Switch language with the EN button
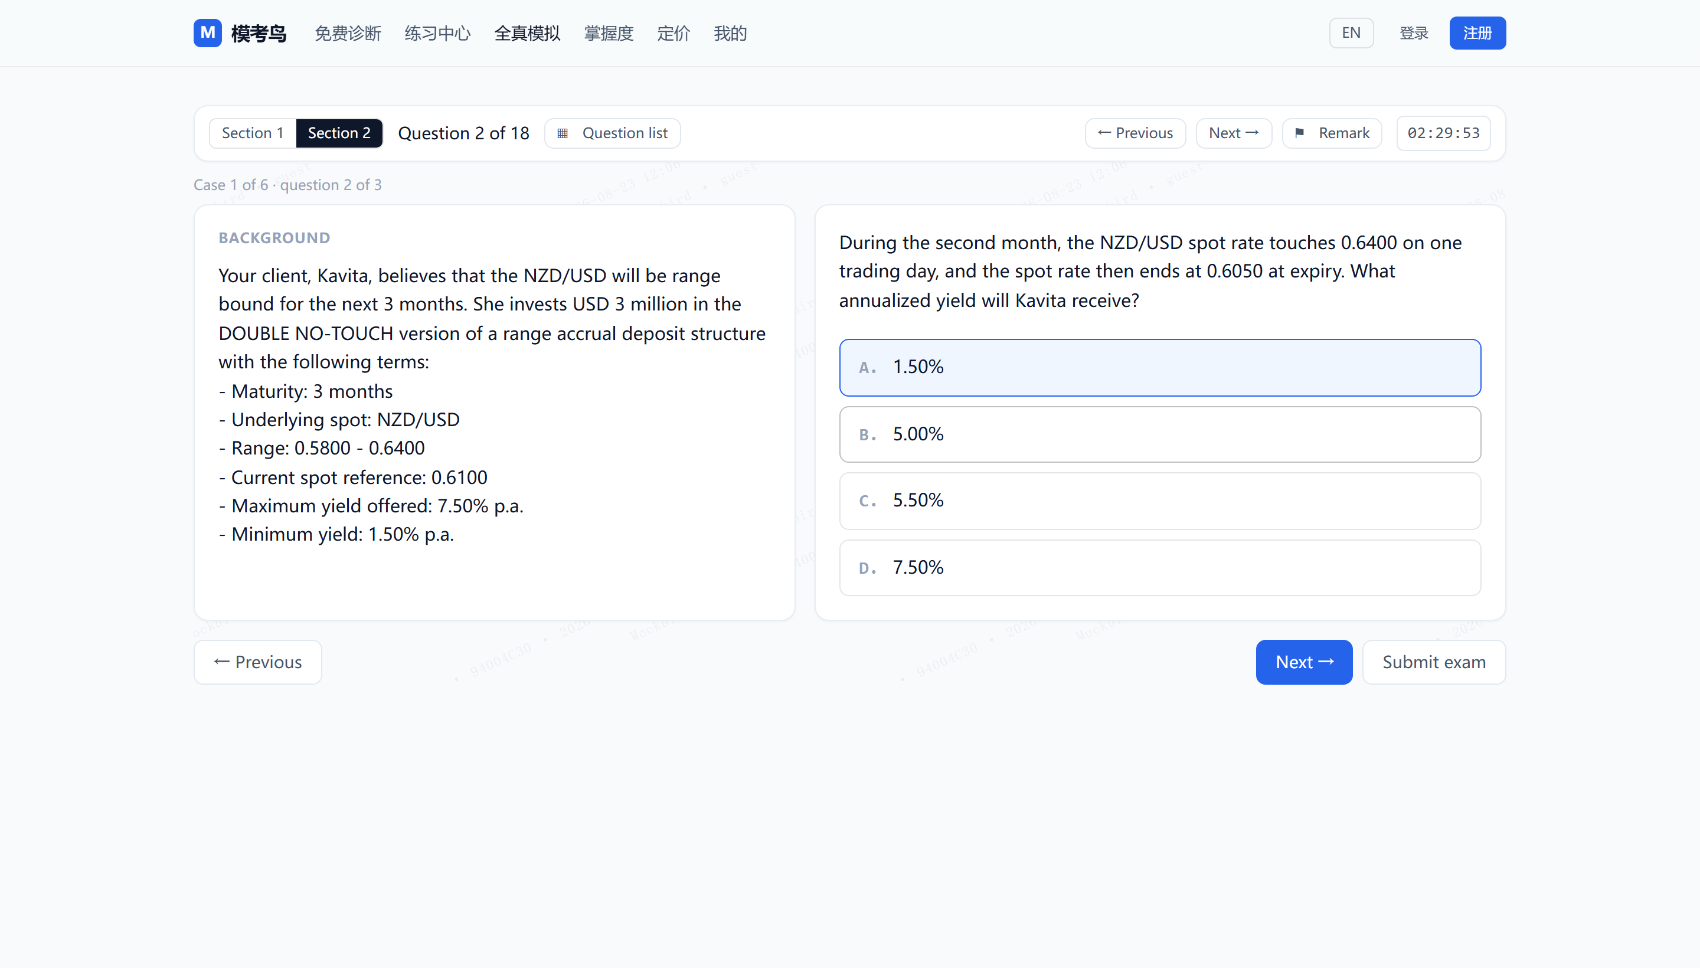 1351,32
